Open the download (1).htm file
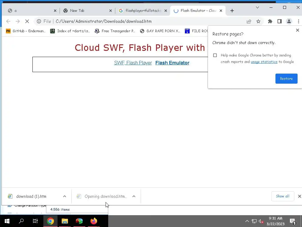 (31, 197)
